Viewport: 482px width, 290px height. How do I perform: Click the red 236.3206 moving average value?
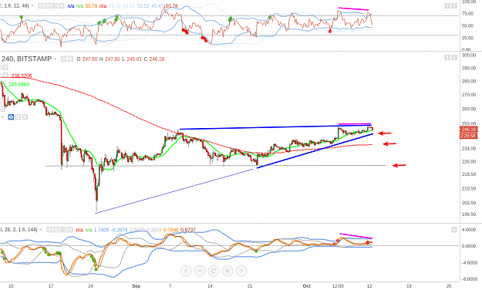pos(22,76)
